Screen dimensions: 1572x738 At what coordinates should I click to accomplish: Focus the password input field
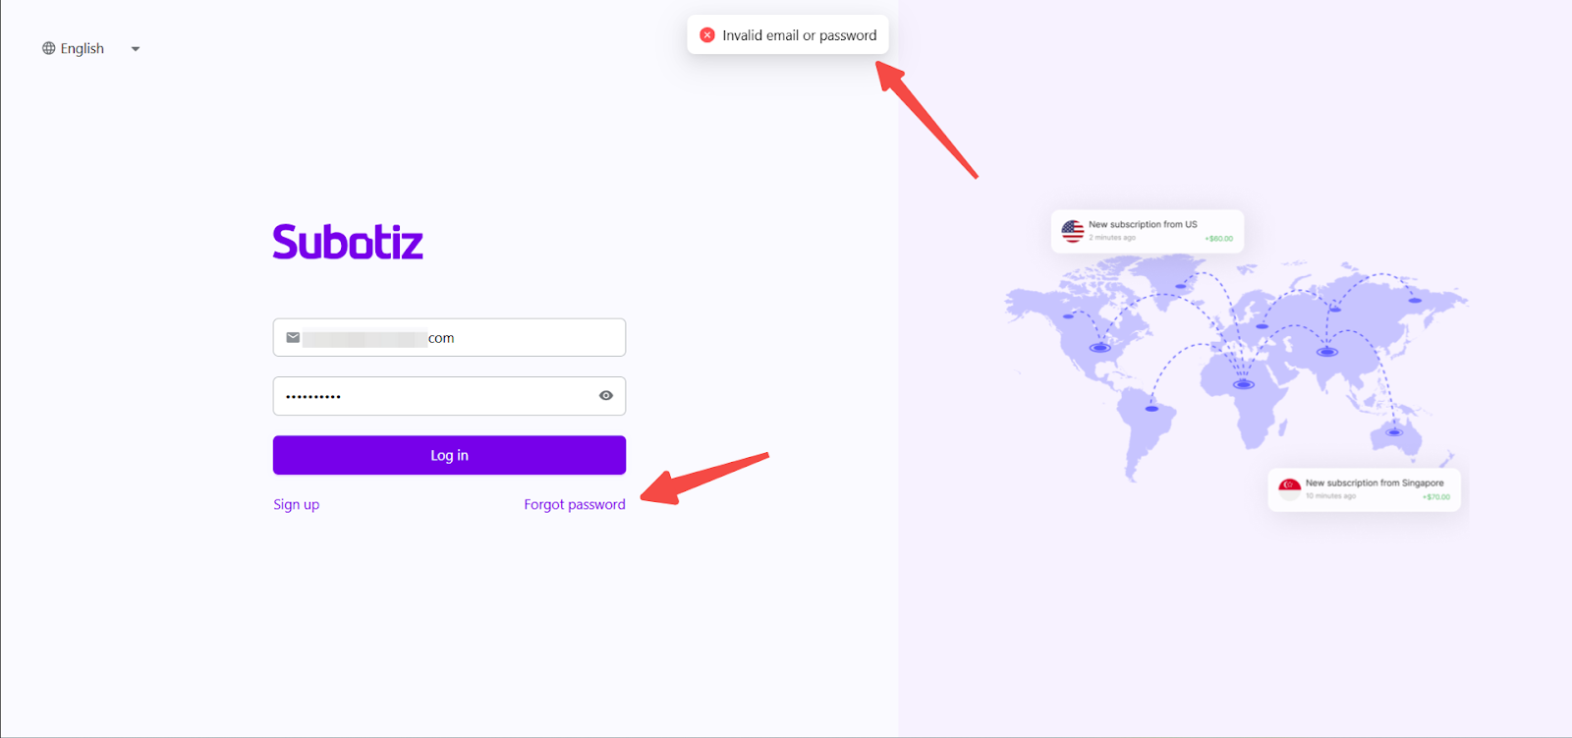(x=432, y=396)
